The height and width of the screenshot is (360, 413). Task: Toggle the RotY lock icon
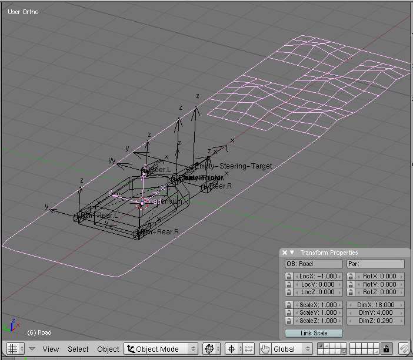(x=351, y=284)
